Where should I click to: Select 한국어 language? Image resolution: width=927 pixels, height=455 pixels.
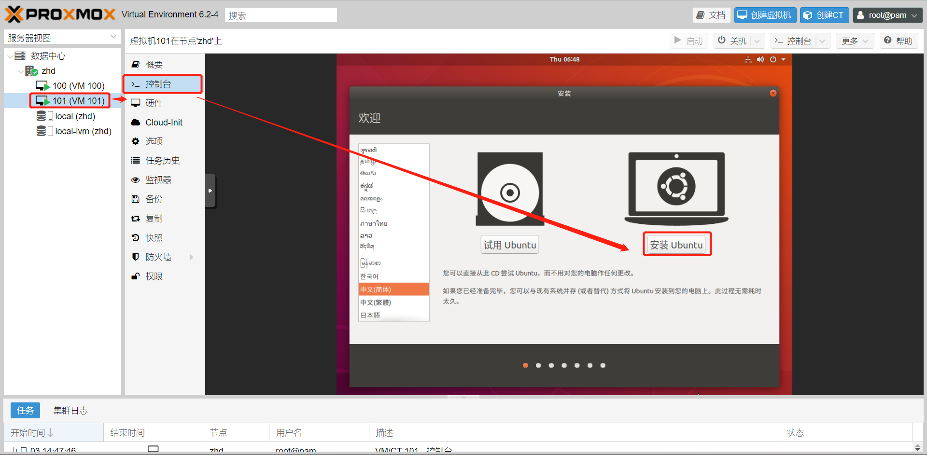[393, 276]
